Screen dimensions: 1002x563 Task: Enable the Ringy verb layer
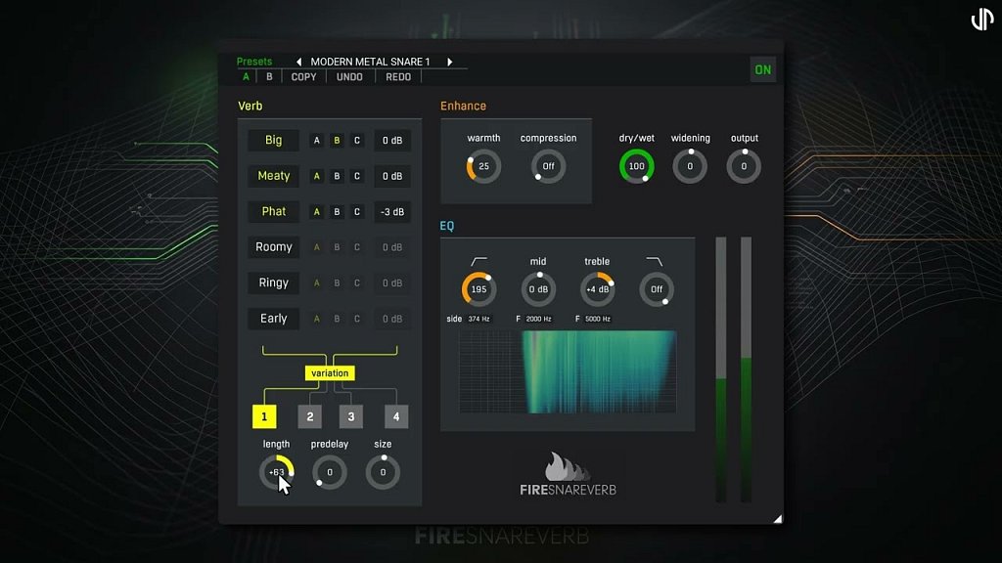[274, 282]
